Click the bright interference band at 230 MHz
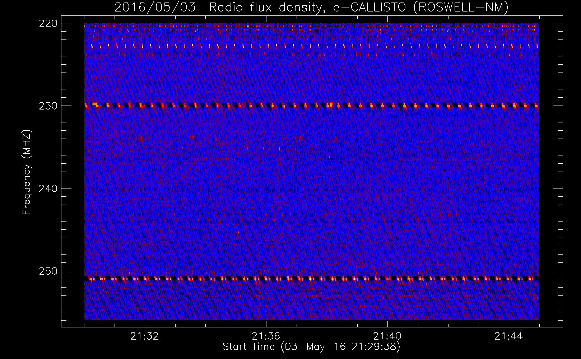Screen dimensions: 581x359 pyautogui.click(x=312, y=105)
